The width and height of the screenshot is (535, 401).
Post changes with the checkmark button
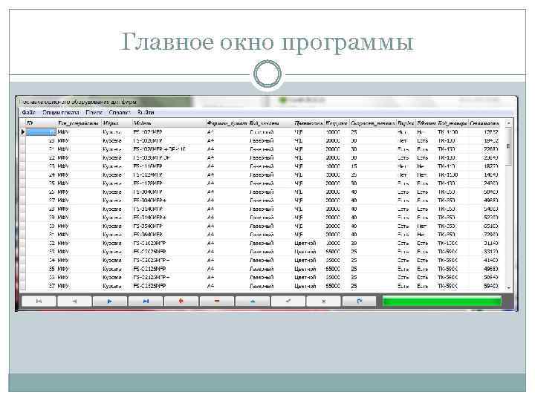click(x=288, y=301)
